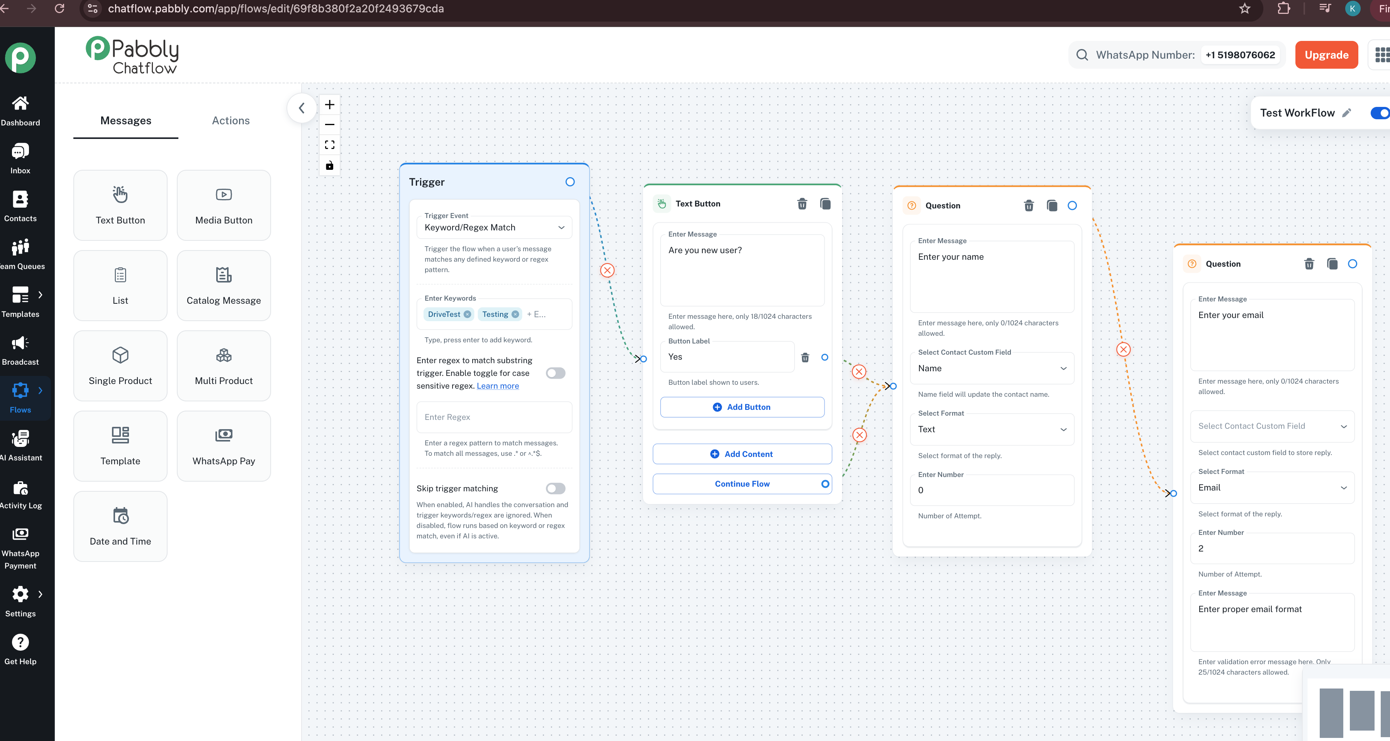This screenshot has height=741, width=1390.
Task: Fit the flow view to screen
Action: click(330, 144)
